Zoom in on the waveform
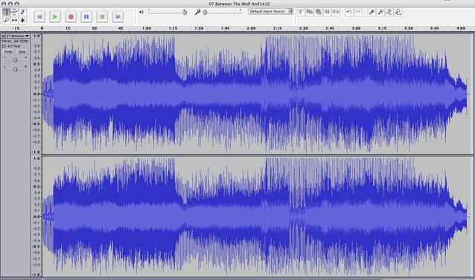The image size is (475, 280). tap(372, 12)
